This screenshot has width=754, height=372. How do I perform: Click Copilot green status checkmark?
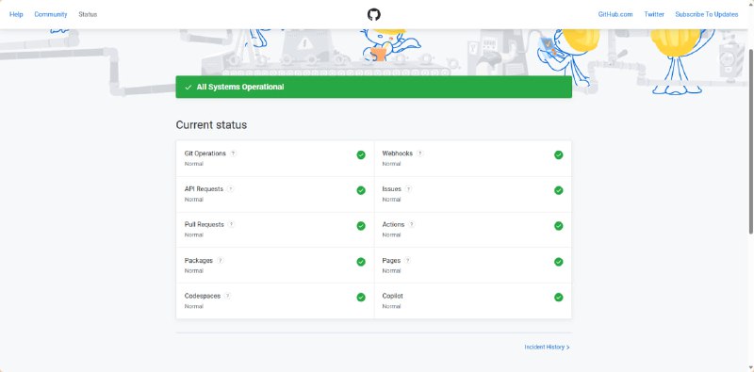[x=558, y=298]
